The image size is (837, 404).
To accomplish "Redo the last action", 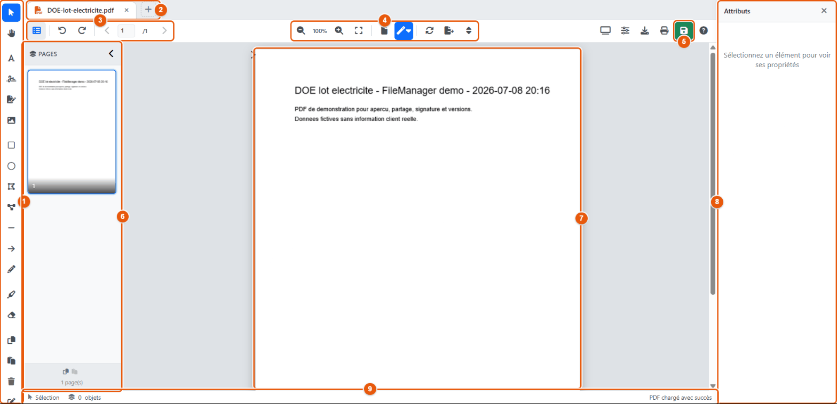I will point(82,31).
